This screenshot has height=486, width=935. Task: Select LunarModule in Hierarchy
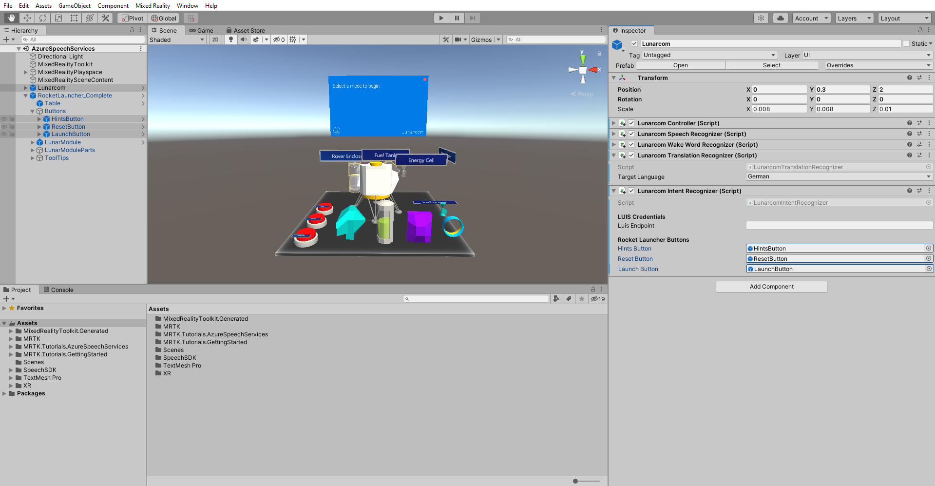63,142
